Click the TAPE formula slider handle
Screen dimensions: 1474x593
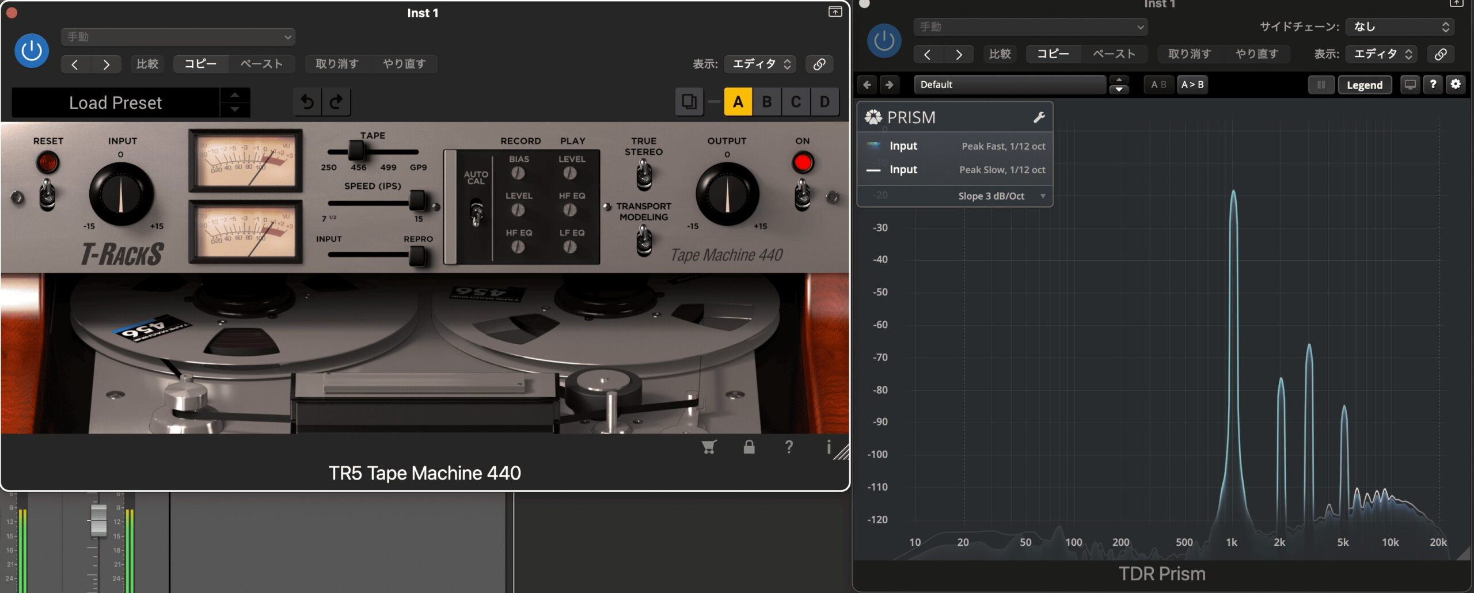point(356,151)
